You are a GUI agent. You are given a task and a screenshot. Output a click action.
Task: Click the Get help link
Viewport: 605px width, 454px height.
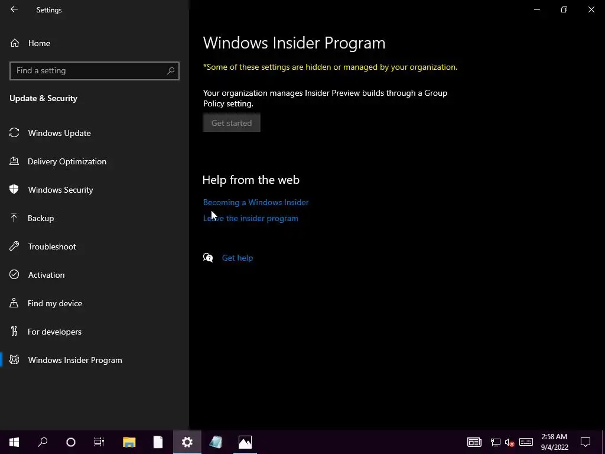click(x=238, y=258)
